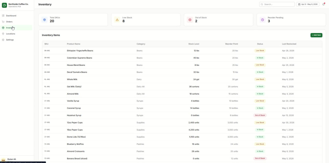This screenshot has height=163, width=329.
Task: Click the RM user avatar at the bottom left
Action: (3, 160)
